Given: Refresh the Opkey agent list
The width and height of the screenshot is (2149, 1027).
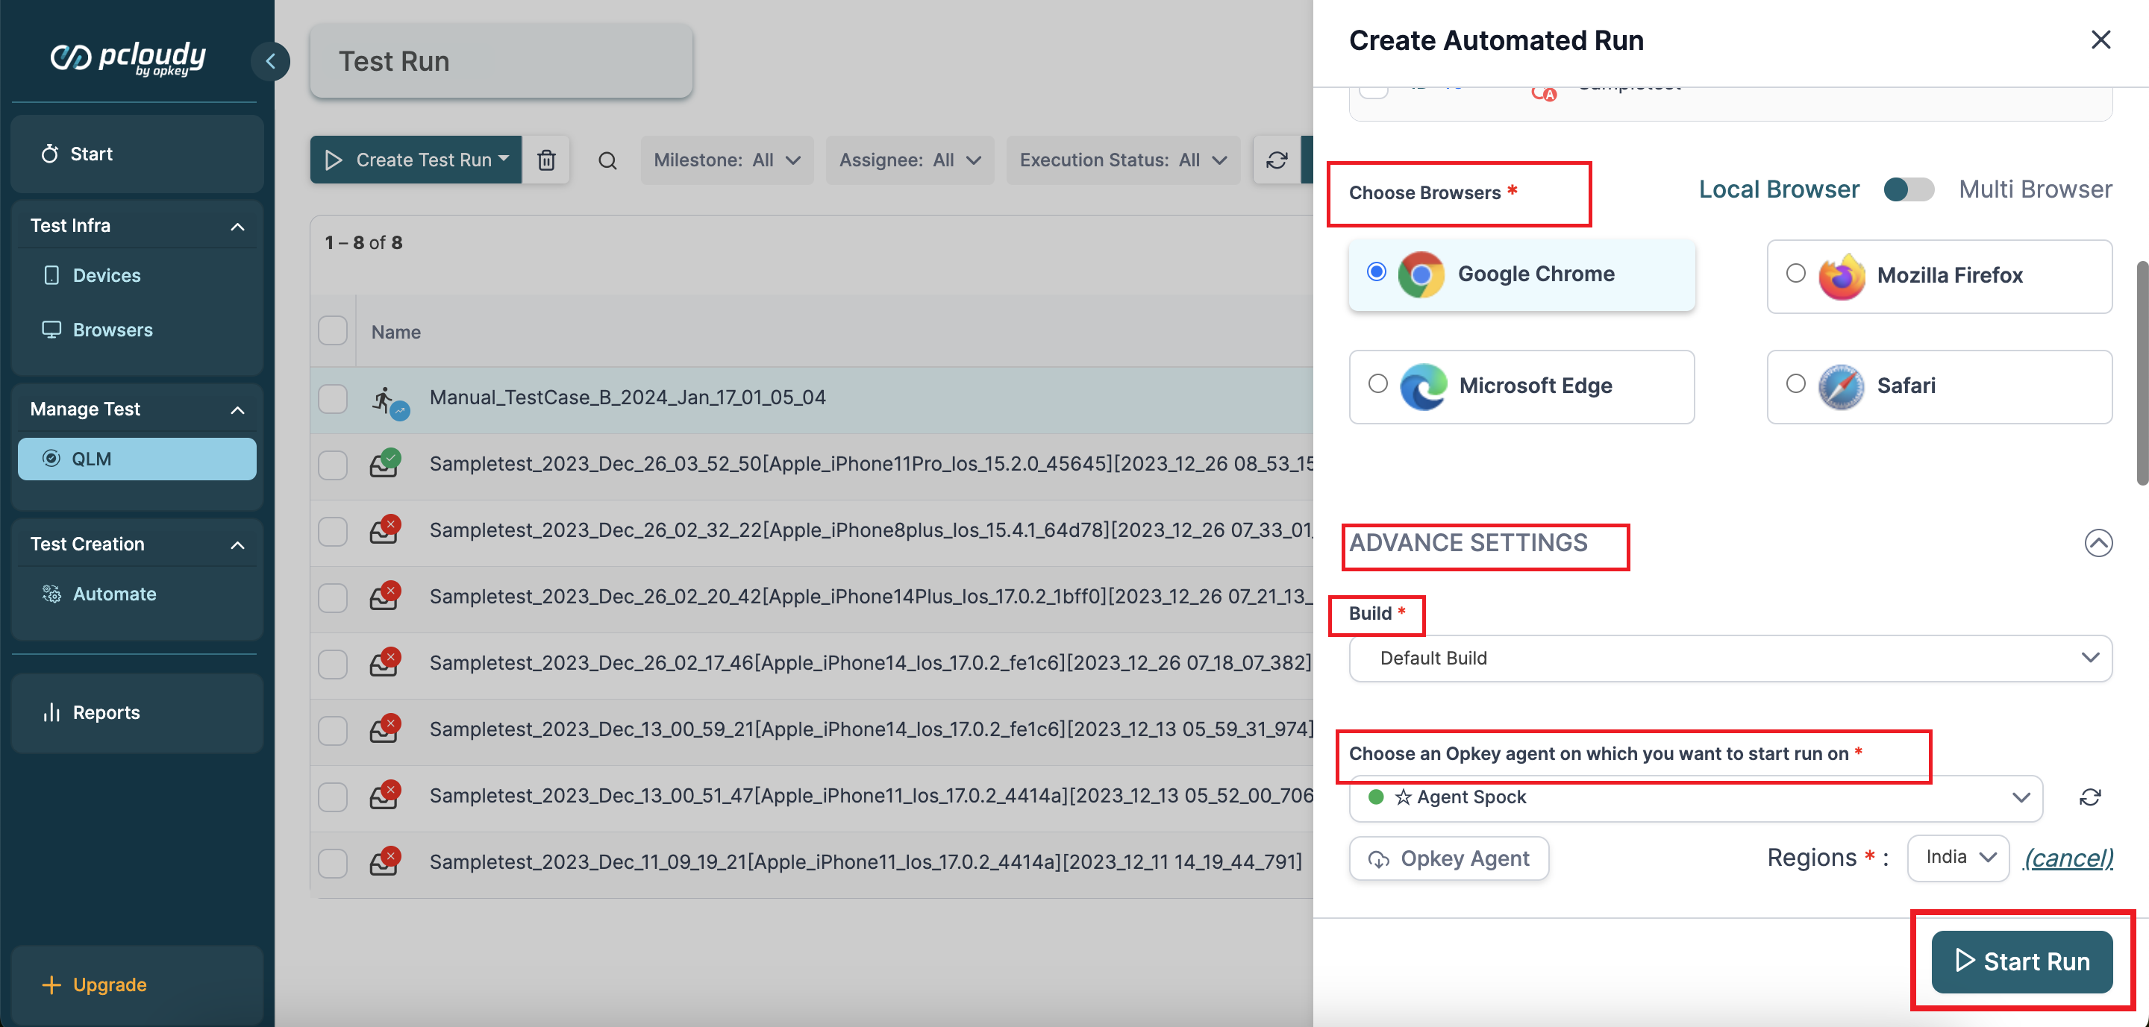Looking at the screenshot, I should point(2089,798).
